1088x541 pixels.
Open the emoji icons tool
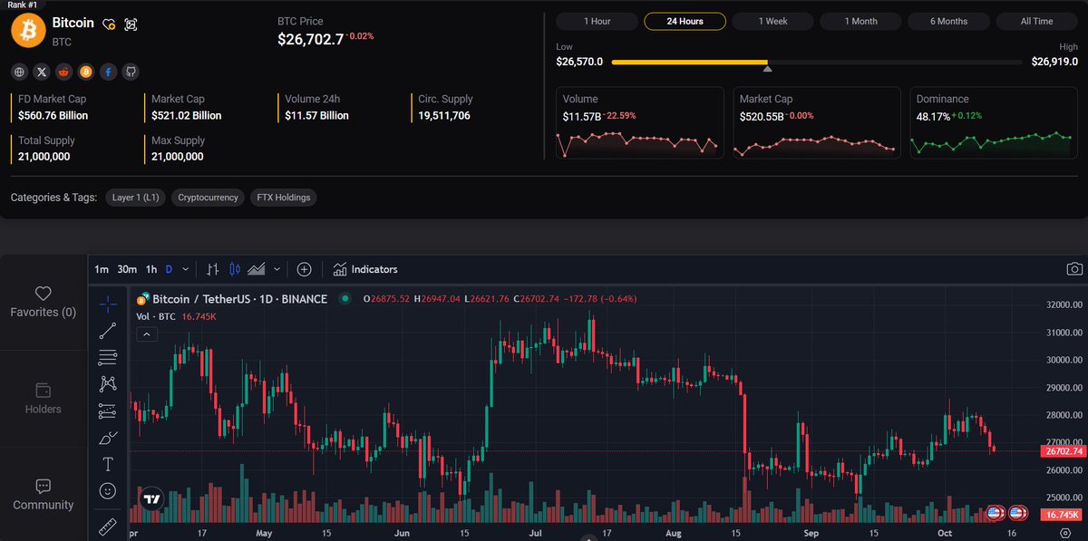[108, 491]
